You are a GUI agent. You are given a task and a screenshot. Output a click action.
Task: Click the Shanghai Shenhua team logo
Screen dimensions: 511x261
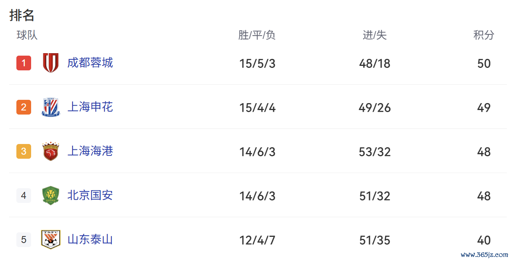[51, 107]
